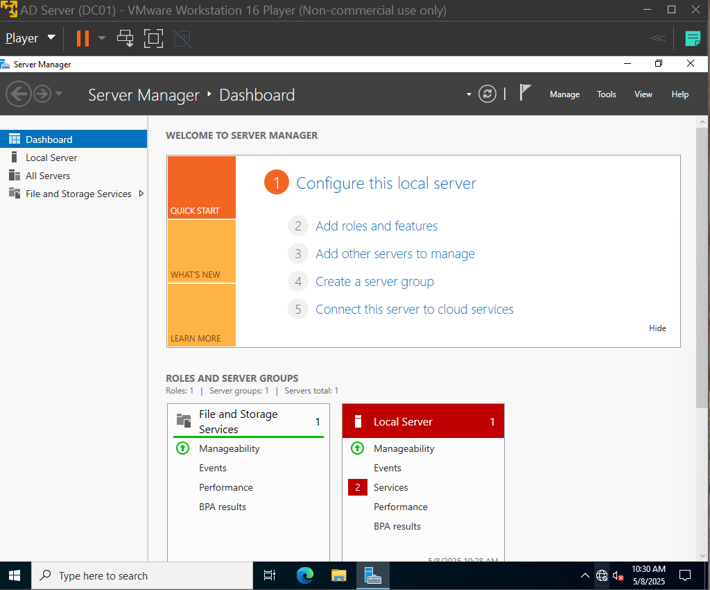Select Local Server in the left navigation pane
Viewport: 710px width, 590px height.
tap(73, 158)
